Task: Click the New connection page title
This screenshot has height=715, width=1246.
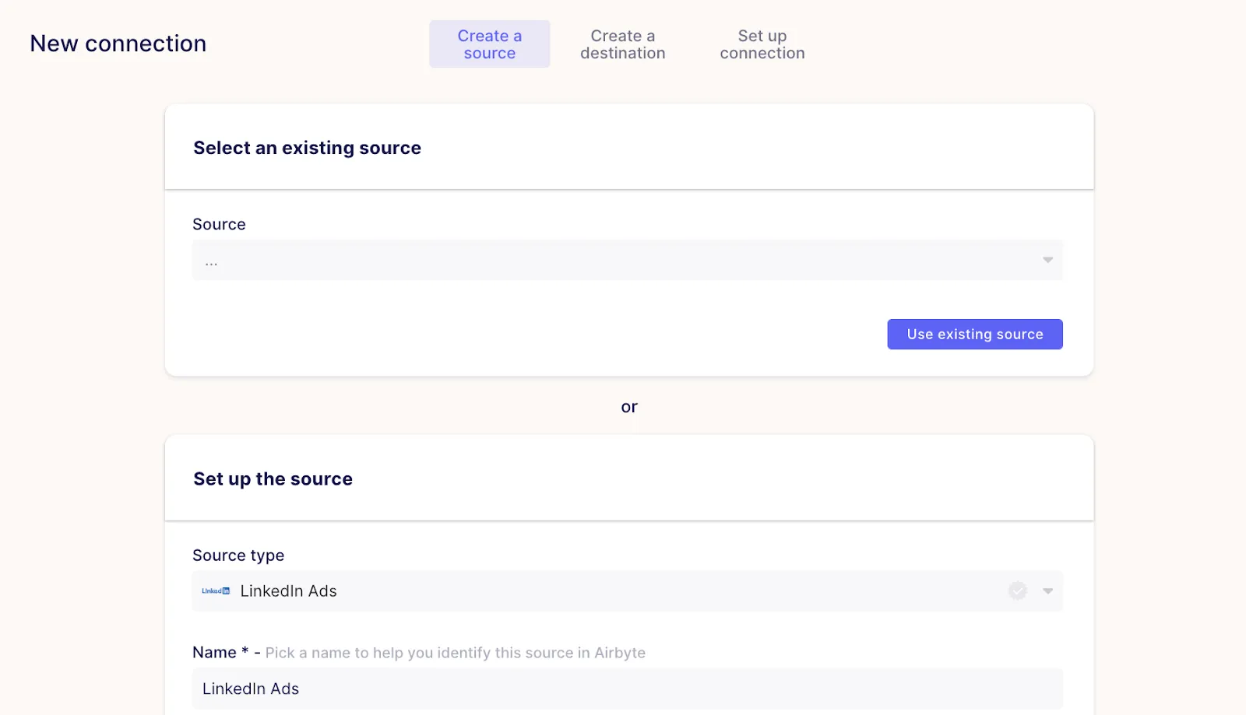Action: tap(118, 44)
